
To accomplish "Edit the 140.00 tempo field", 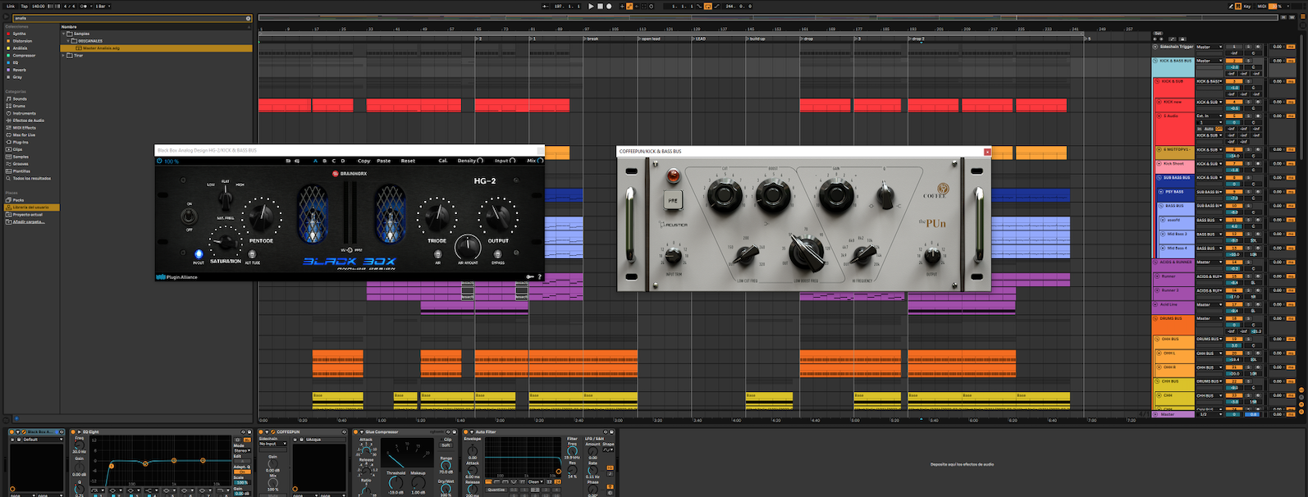I will [x=39, y=6].
